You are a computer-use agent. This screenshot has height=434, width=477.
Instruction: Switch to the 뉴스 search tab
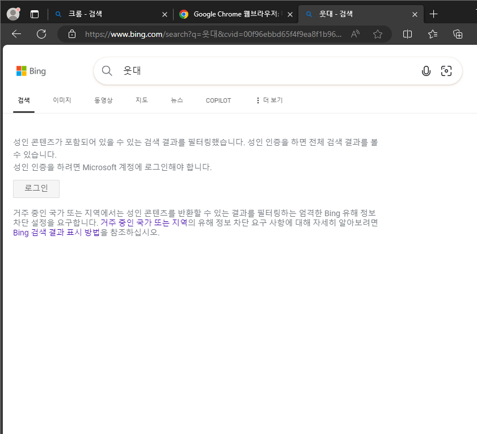[177, 100]
